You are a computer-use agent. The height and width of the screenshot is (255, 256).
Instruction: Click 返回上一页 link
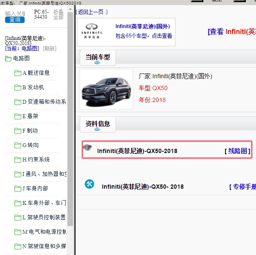92,12
